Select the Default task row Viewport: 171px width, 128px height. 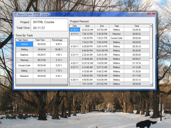click(x=24, y=44)
